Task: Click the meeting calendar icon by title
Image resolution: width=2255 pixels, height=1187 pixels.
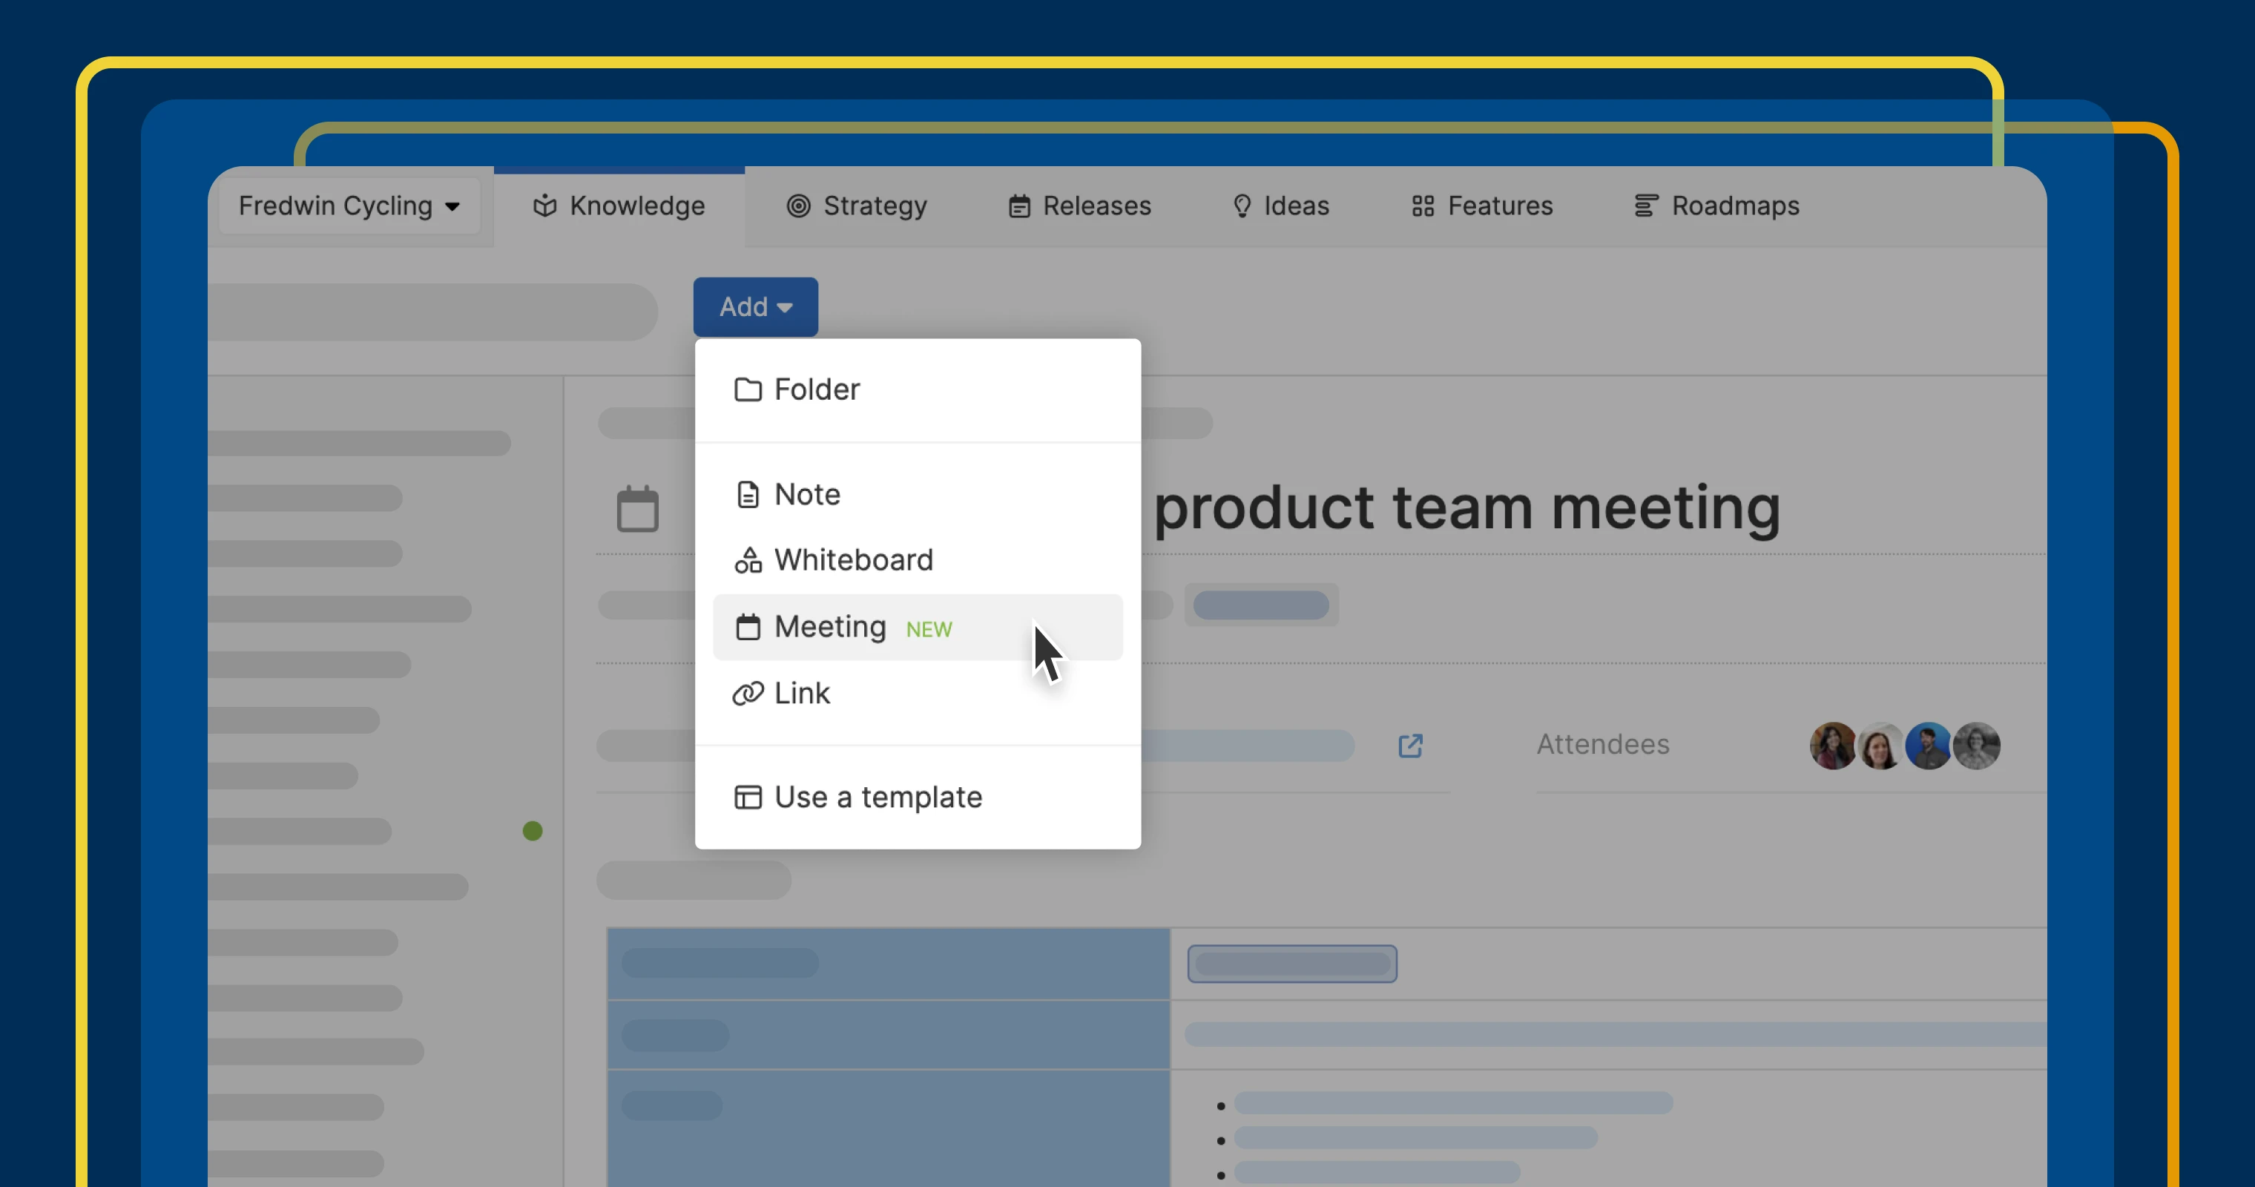Action: click(637, 510)
